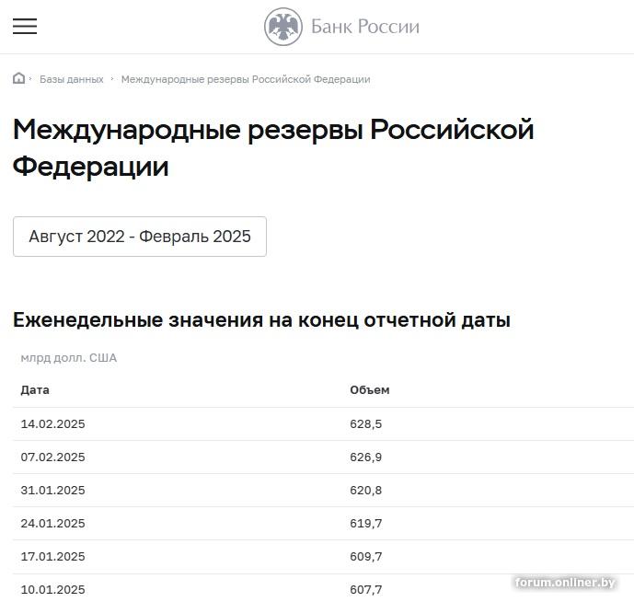
Task: Click the Еженедельные значения section heading
Action: coord(261,319)
